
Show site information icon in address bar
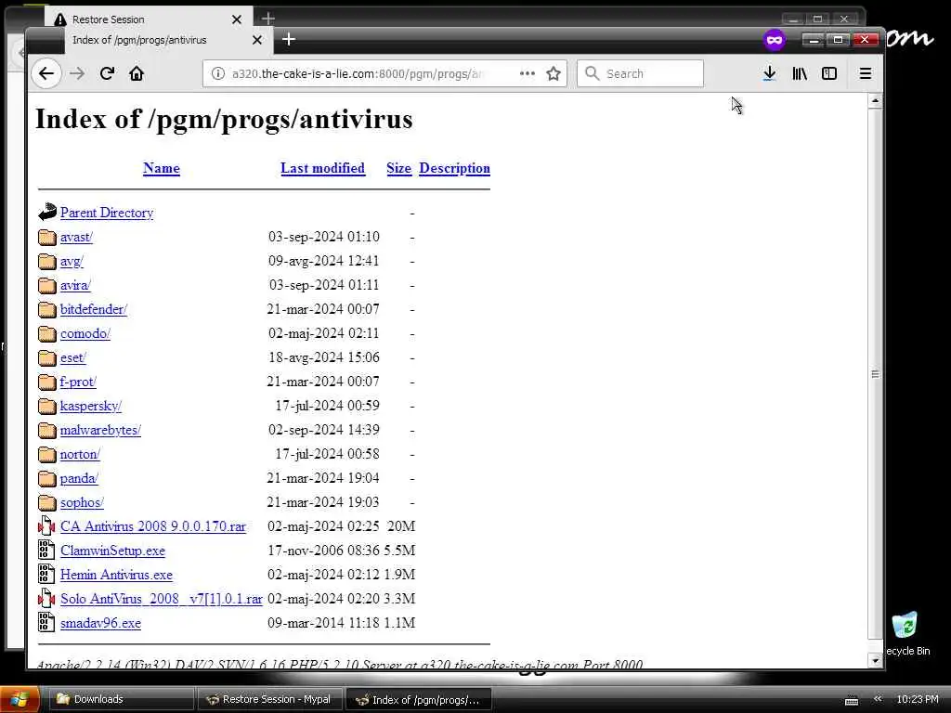pyautogui.click(x=217, y=74)
